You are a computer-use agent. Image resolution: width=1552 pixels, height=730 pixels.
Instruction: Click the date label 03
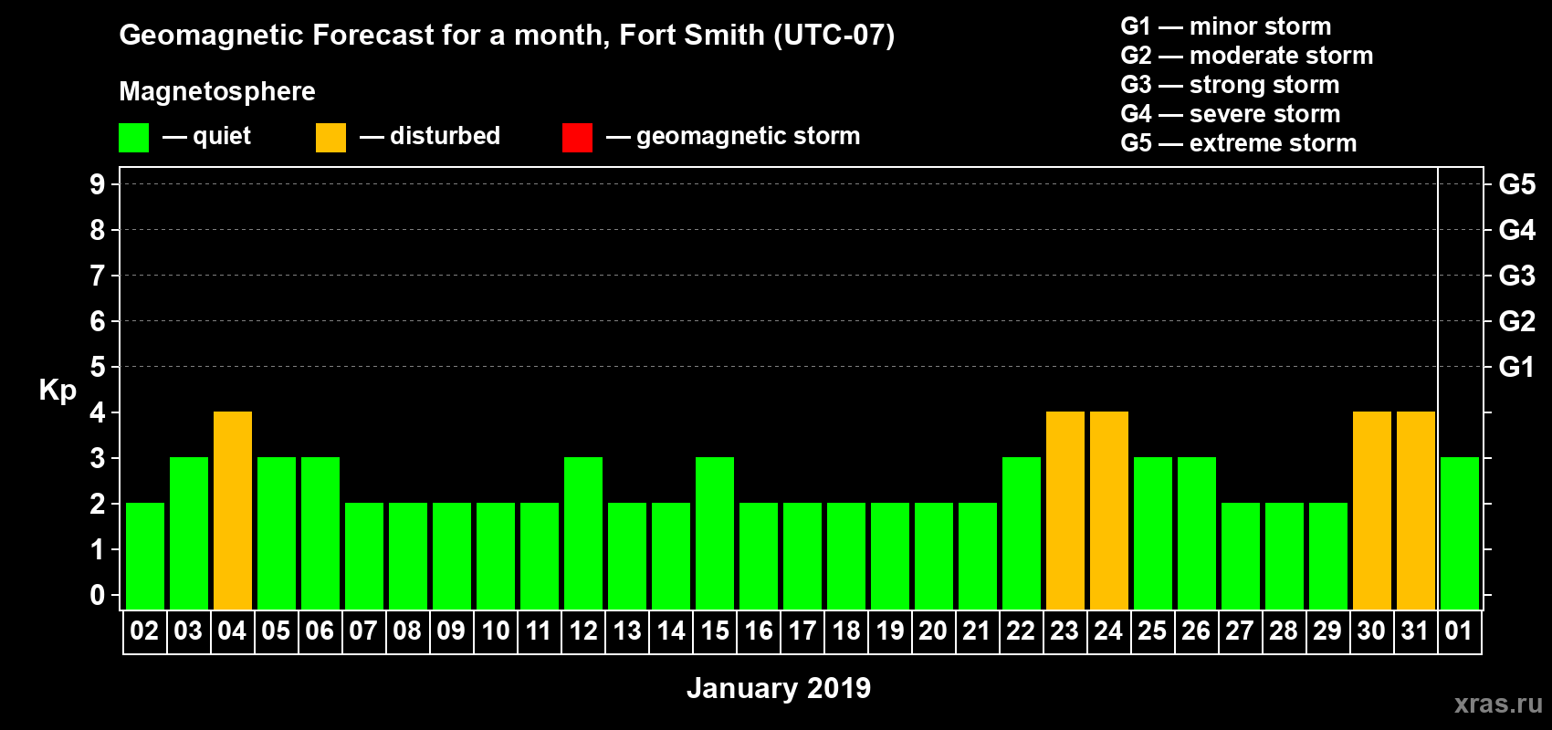[x=188, y=631]
